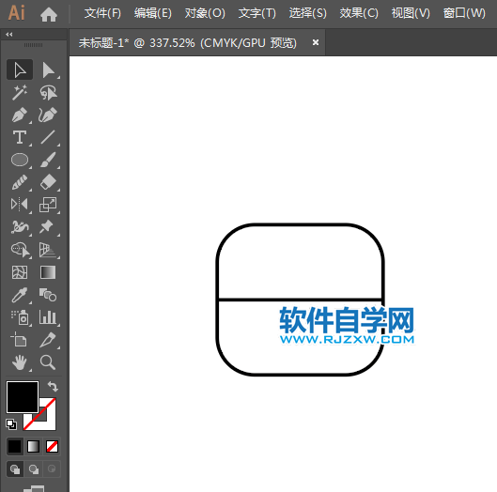Open the 选择(S) menu
The height and width of the screenshot is (492, 497).
pos(308,13)
